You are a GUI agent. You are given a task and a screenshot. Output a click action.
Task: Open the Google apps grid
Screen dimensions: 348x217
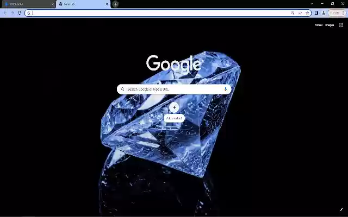click(341, 25)
